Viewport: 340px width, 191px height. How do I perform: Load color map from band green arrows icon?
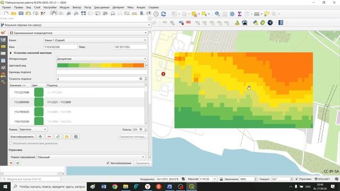pos(58,137)
